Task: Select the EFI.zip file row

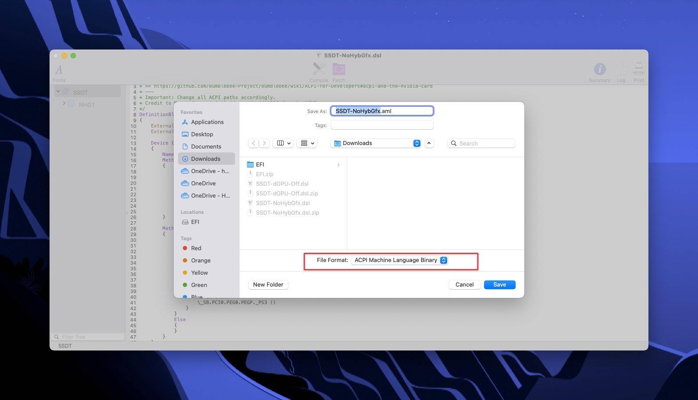Action: tap(293, 174)
